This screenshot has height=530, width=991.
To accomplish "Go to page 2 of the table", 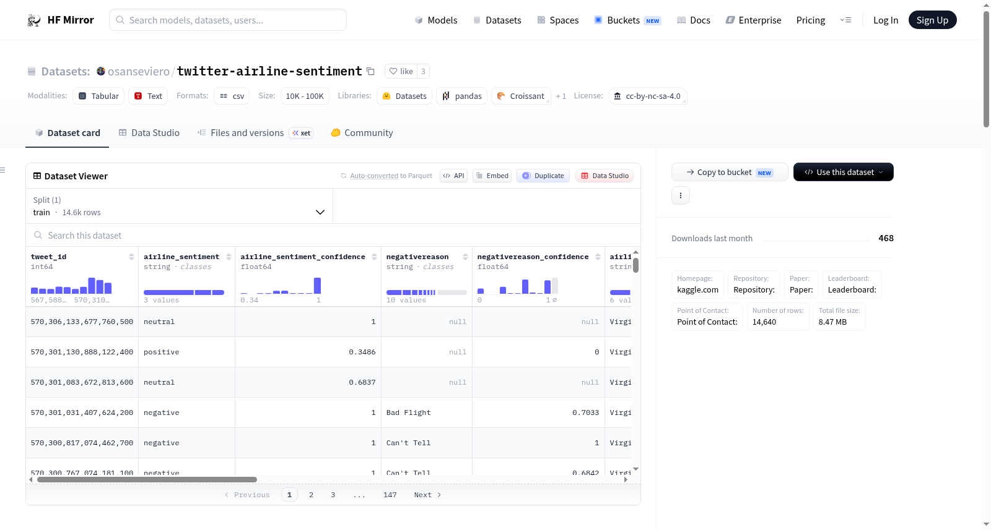I will click(x=311, y=495).
